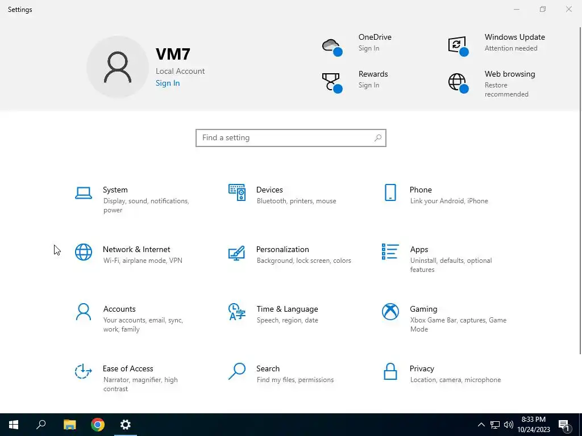
Task: Open the Time & Language icon
Action: click(237, 312)
